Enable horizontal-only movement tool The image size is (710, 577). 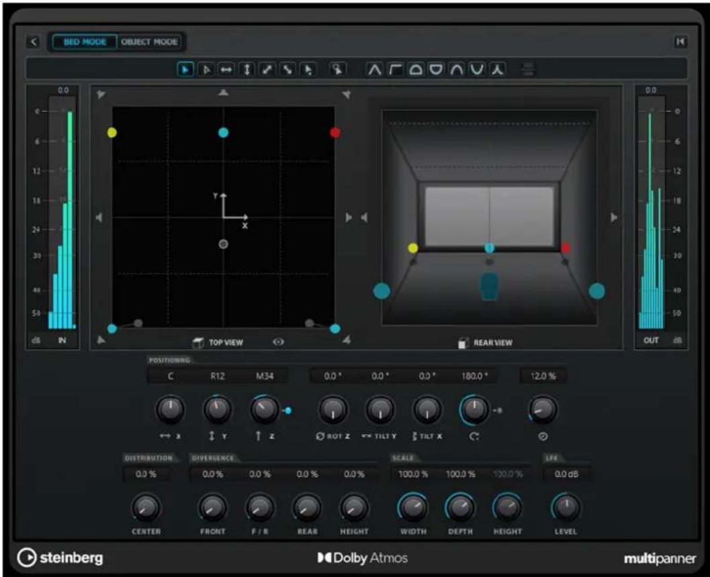point(226,70)
